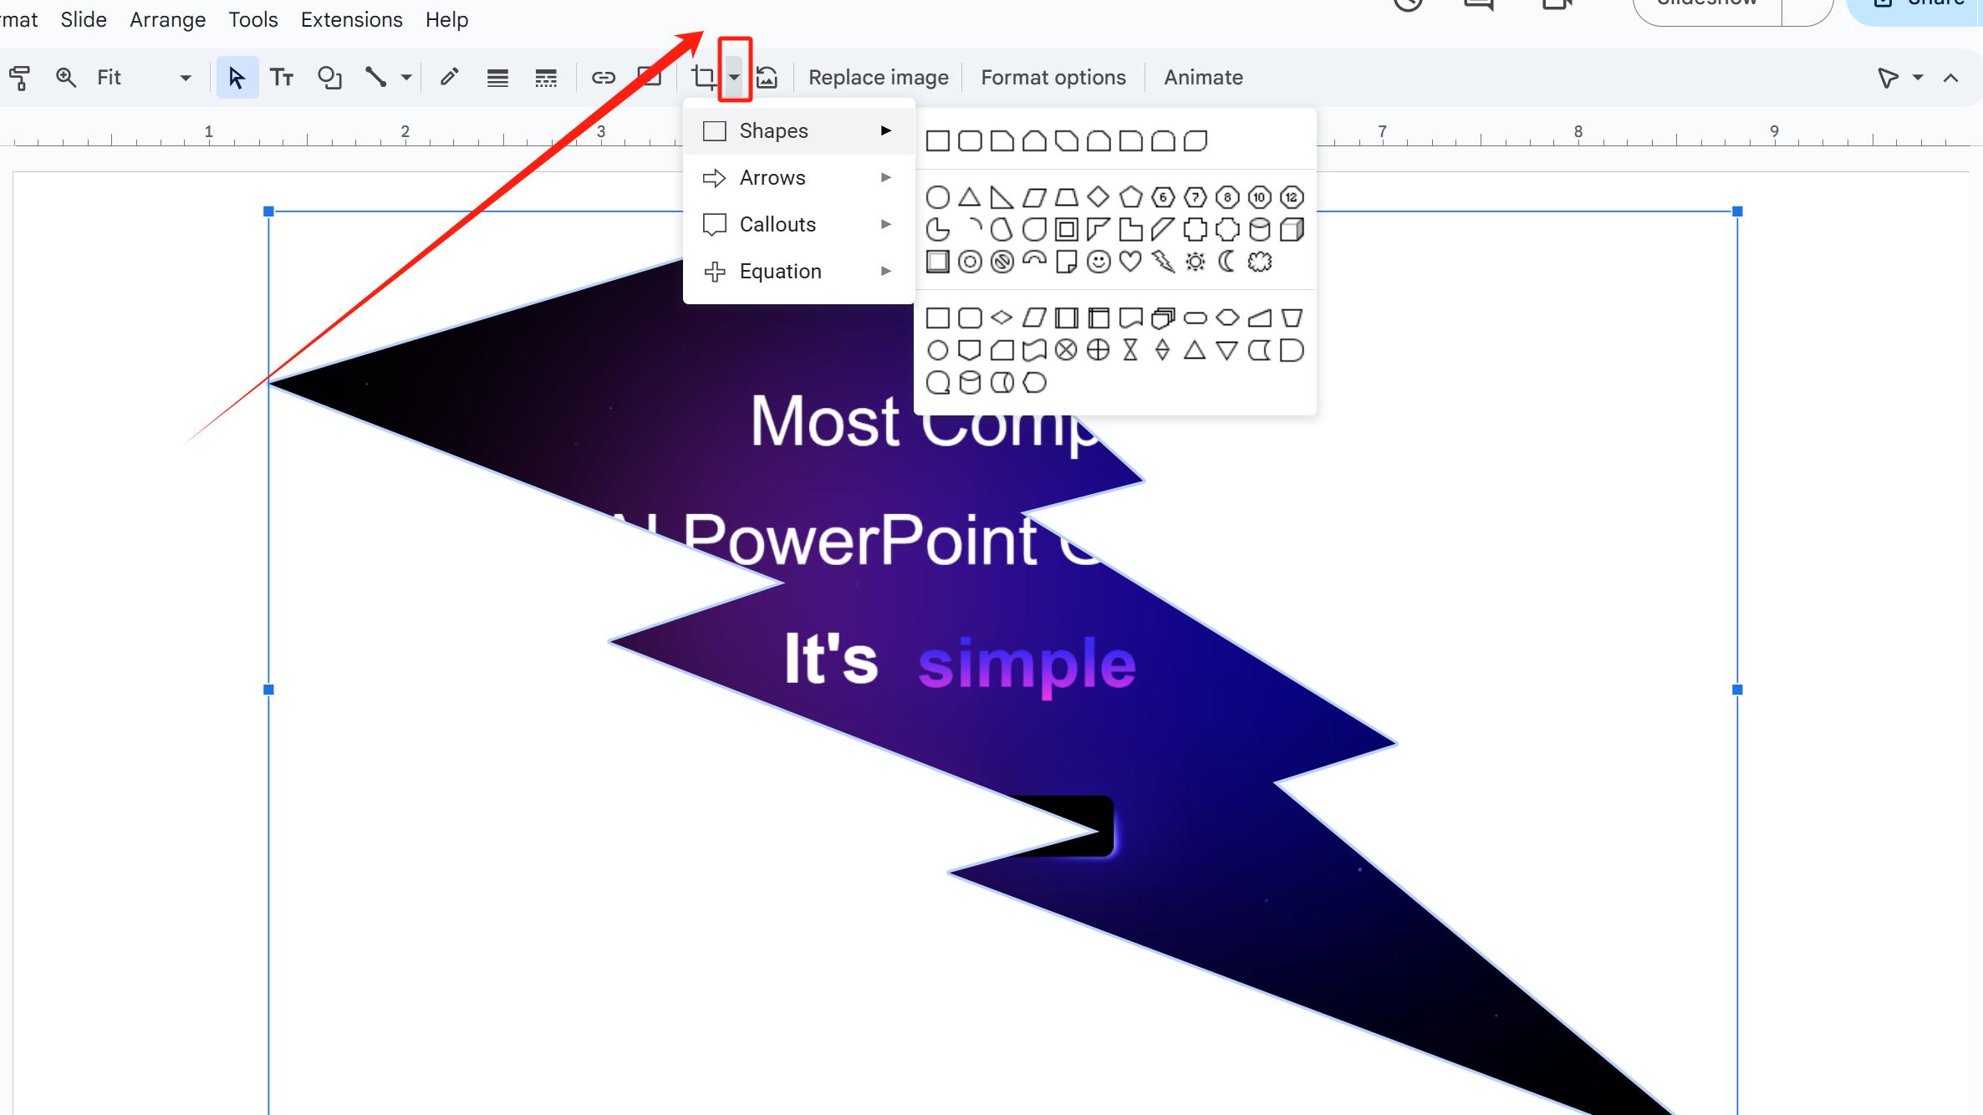The image size is (1983, 1115).
Task: Open the Arrange menu
Action: pos(167,19)
